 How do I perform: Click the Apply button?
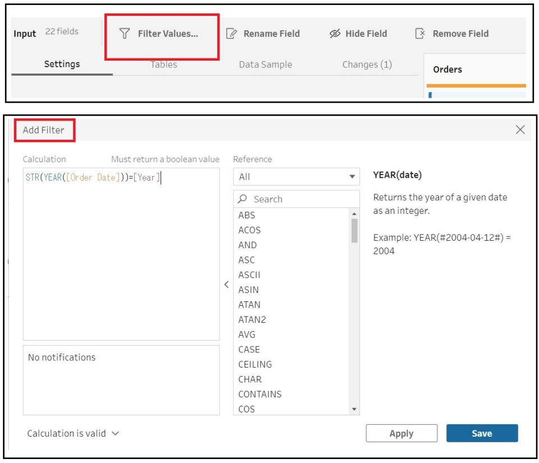(401, 433)
